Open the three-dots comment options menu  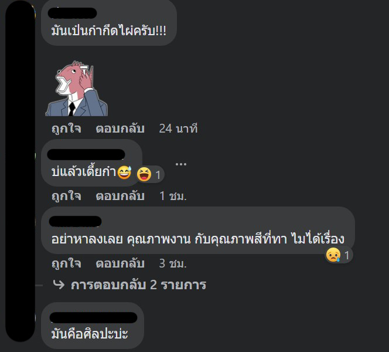click(181, 164)
